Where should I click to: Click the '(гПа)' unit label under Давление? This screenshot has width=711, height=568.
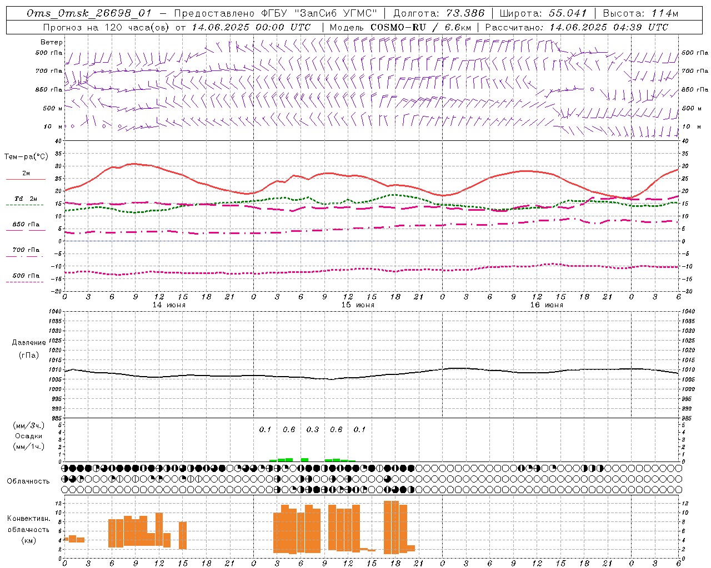(29, 356)
